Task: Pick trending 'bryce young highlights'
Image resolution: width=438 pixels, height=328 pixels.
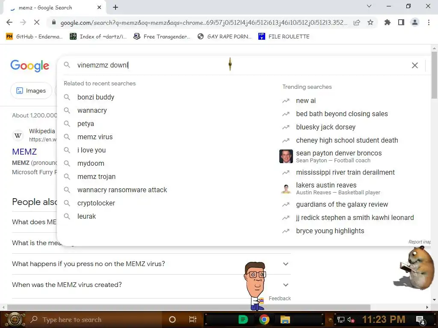Action: (x=330, y=231)
